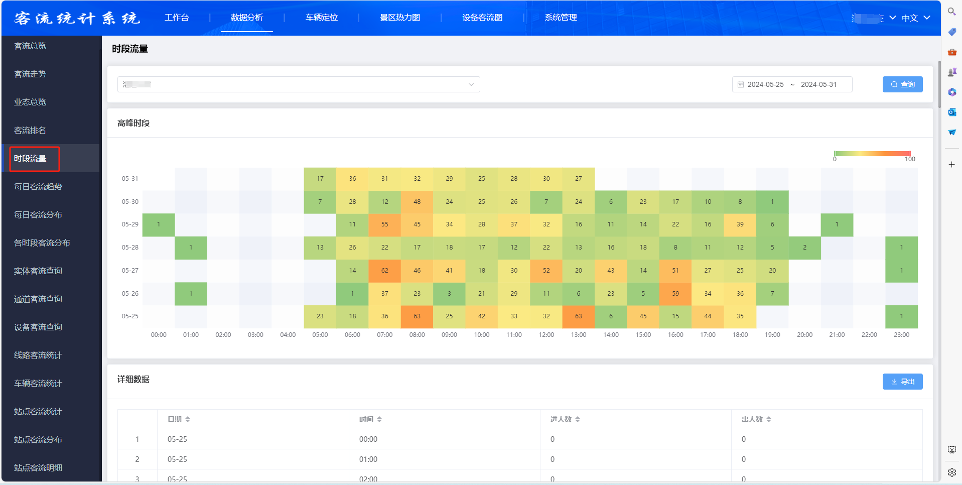Open the red toolbox sidebar icon
962x485 pixels.
coord(951,52)
